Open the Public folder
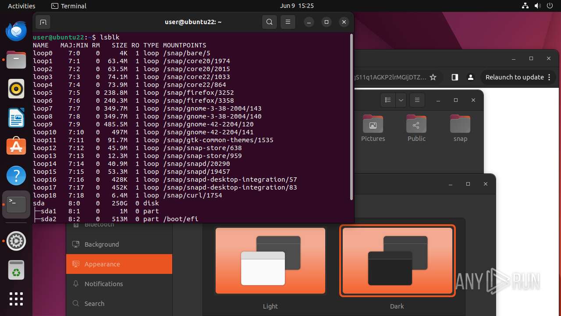This screenshot has height=316, width=561. 416,129
